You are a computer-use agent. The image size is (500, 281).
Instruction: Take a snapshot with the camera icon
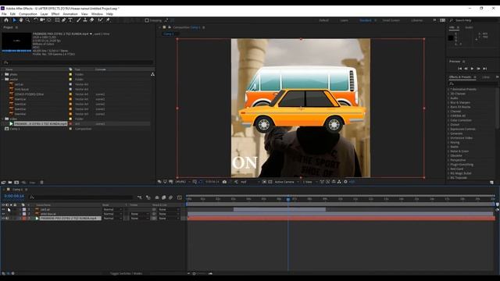pyautogui.click(x=224, y=182)
